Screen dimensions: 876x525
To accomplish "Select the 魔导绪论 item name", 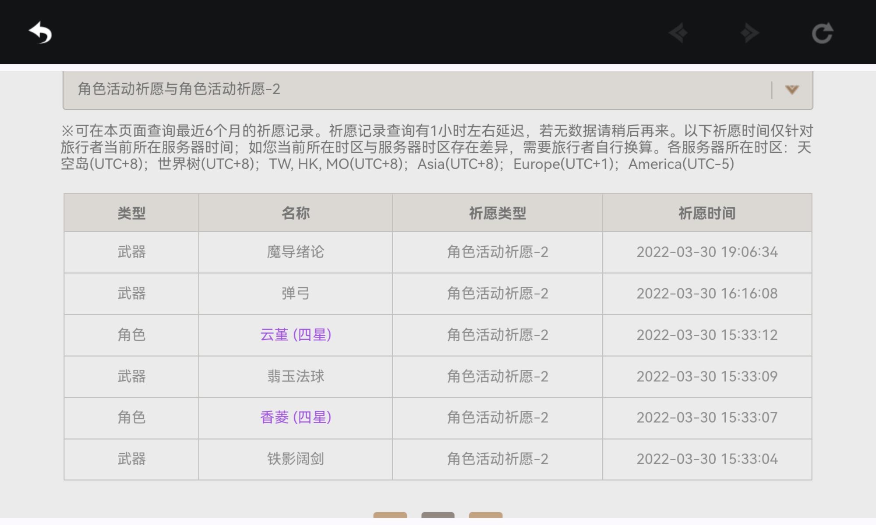I will [x=296, y=252].
